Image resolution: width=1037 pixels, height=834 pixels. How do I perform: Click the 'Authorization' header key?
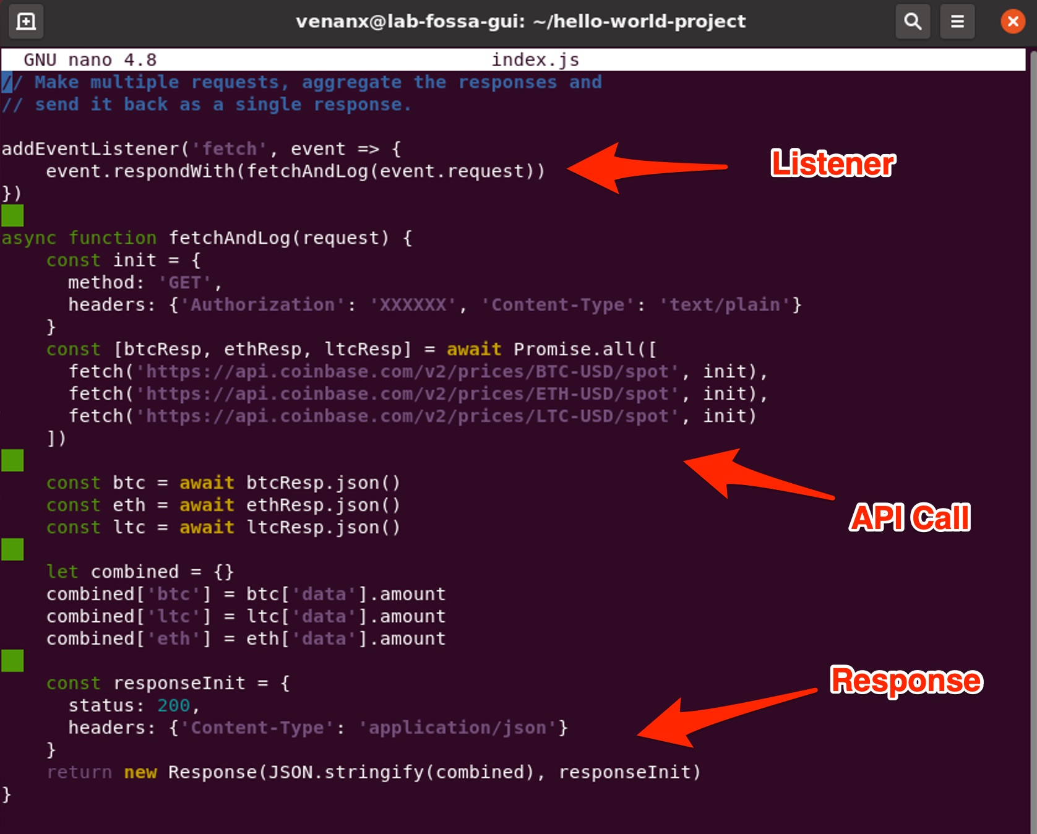tap(262, 305)
